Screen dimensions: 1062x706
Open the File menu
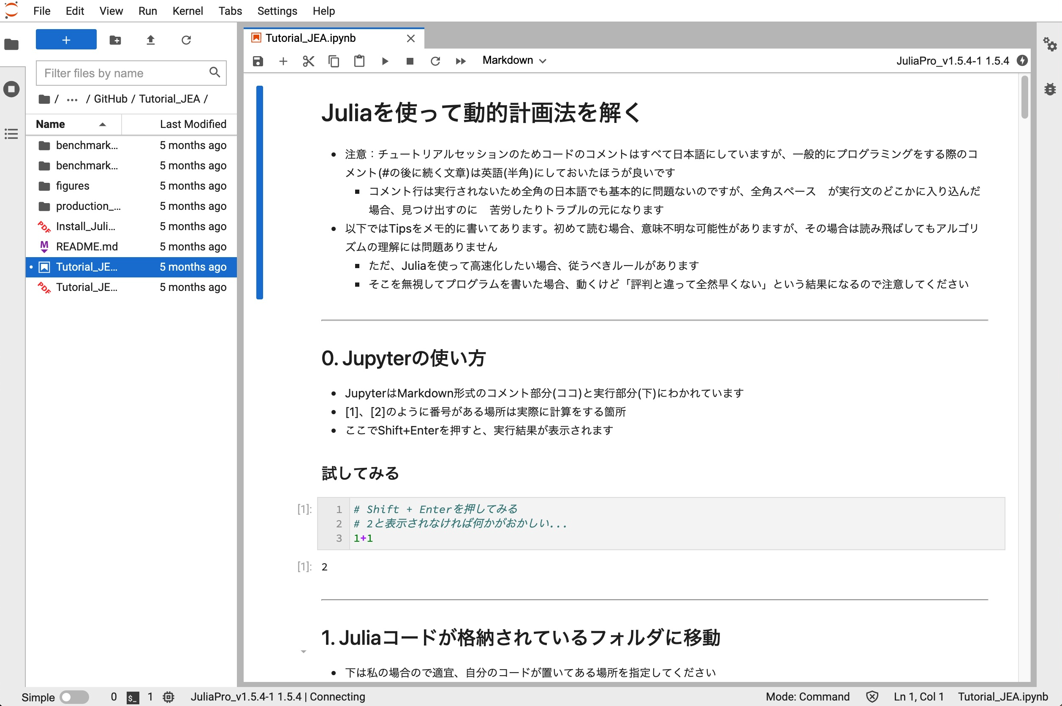coord(42,11)
